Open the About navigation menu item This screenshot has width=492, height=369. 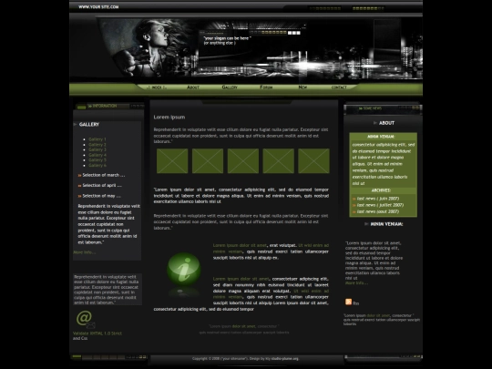coord(193,87)
